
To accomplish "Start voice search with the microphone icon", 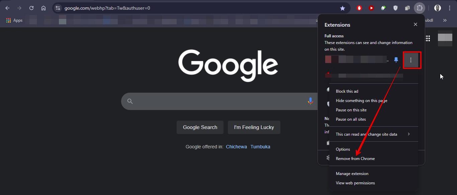I will pyautogui.click(x=310, y=101).
